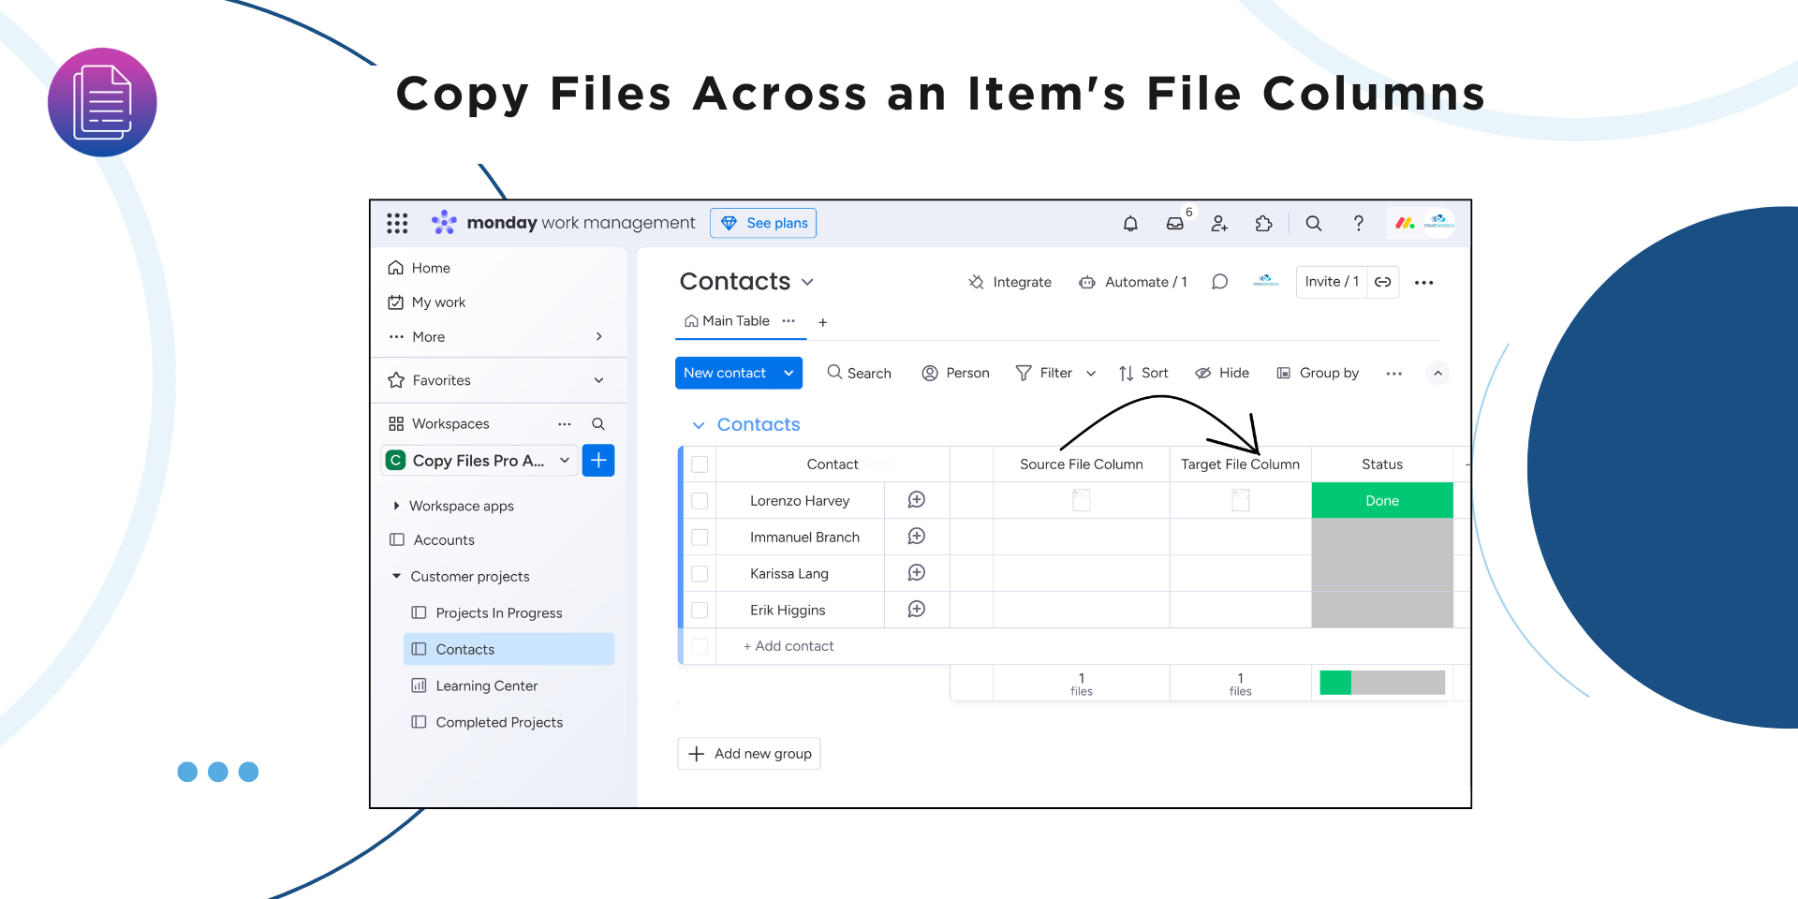Viewport: 1798px width, 899px height.
Task: Click the search magnifier in top bar
Action: pos(1314,223)
